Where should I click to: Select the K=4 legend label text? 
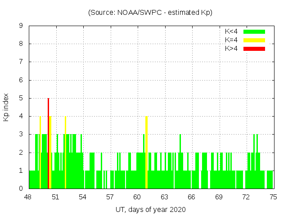(x=231, y=40)
